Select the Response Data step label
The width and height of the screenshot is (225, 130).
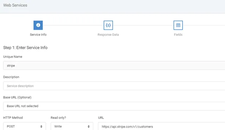(x=108, y=35)
